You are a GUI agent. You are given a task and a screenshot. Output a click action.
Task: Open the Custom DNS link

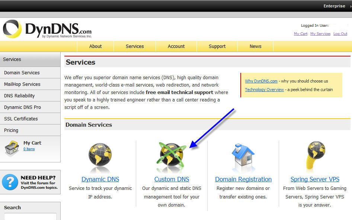172,179
